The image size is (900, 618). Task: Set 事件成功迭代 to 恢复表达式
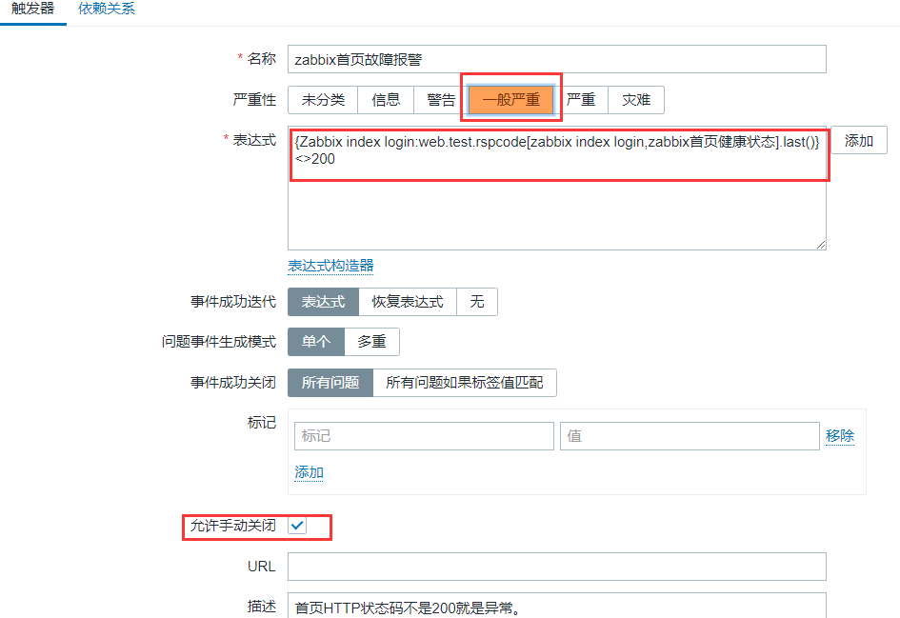pos(408,302)
